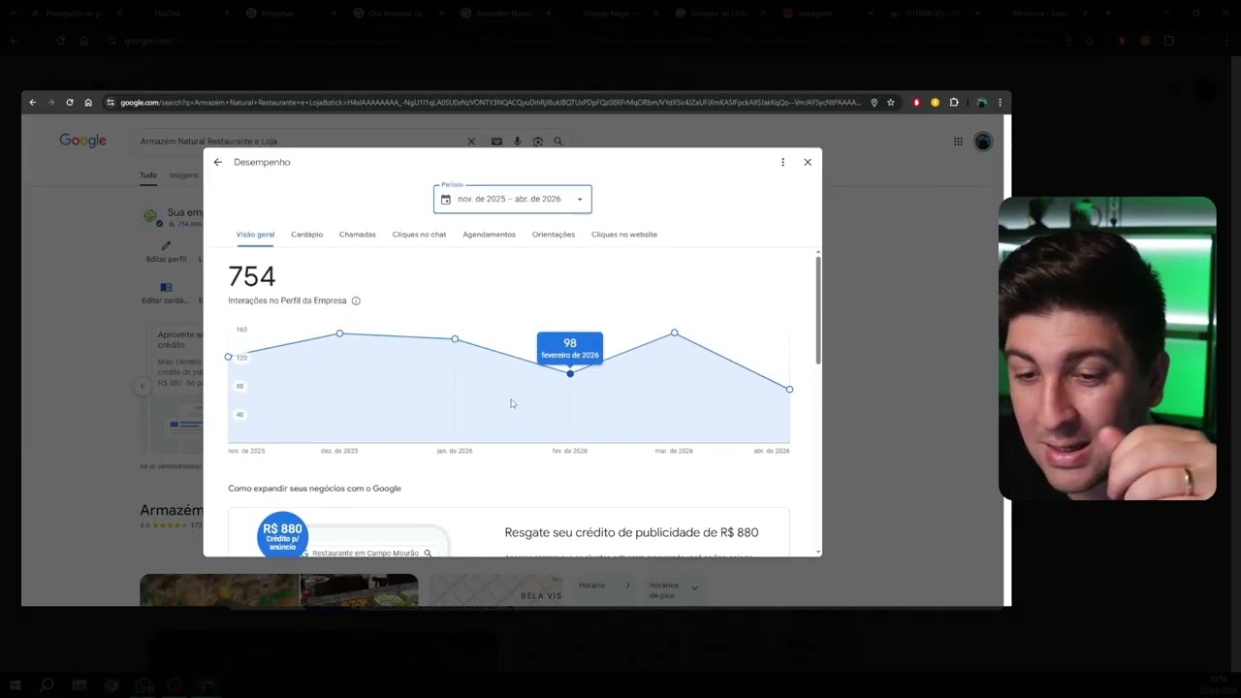Click the browser Back arrow
Screen dimensions: 1241x698
32,103
